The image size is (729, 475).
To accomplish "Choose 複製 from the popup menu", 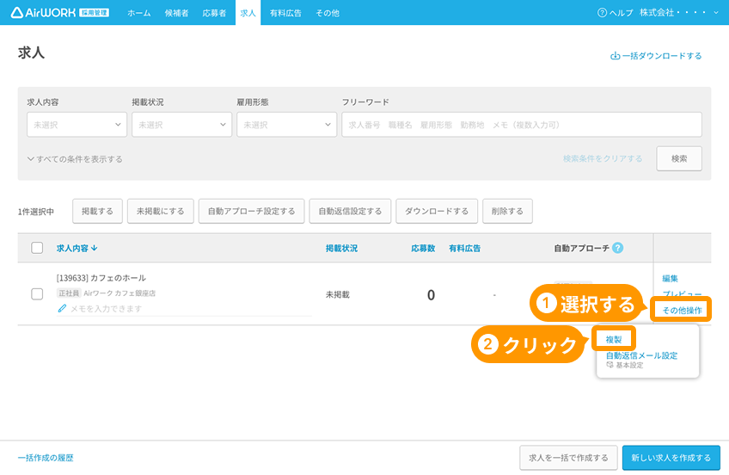I will (614, 340).
